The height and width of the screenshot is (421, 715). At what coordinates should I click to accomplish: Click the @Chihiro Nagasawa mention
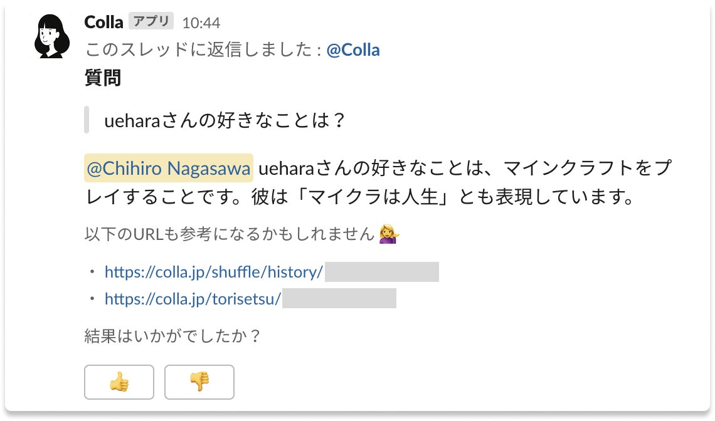tap(169, 169)
